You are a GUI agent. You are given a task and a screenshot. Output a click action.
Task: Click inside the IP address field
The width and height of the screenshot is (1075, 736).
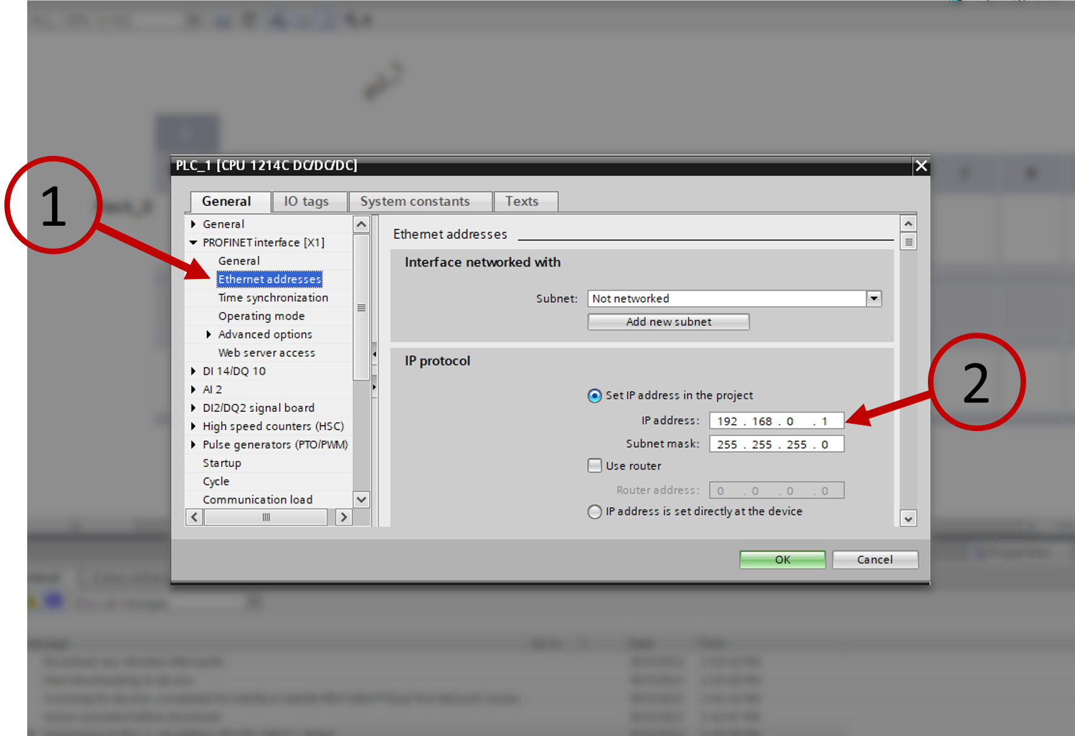pos(776,421)
